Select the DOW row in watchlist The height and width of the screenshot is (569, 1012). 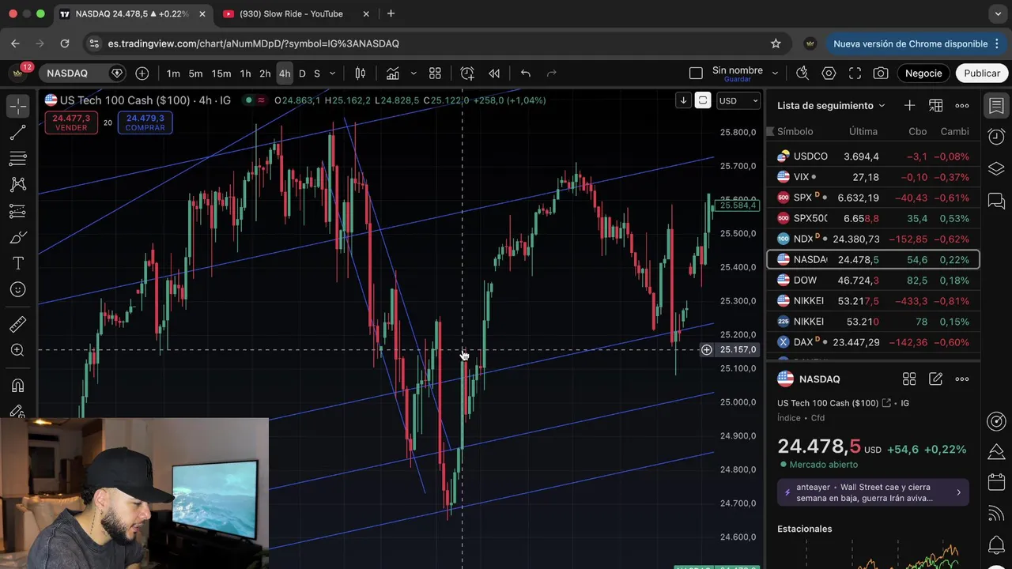coord(873,281)
